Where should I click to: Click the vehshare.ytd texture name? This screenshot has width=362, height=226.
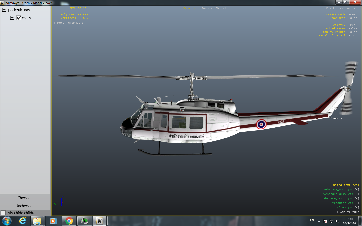tap(343, 203)
